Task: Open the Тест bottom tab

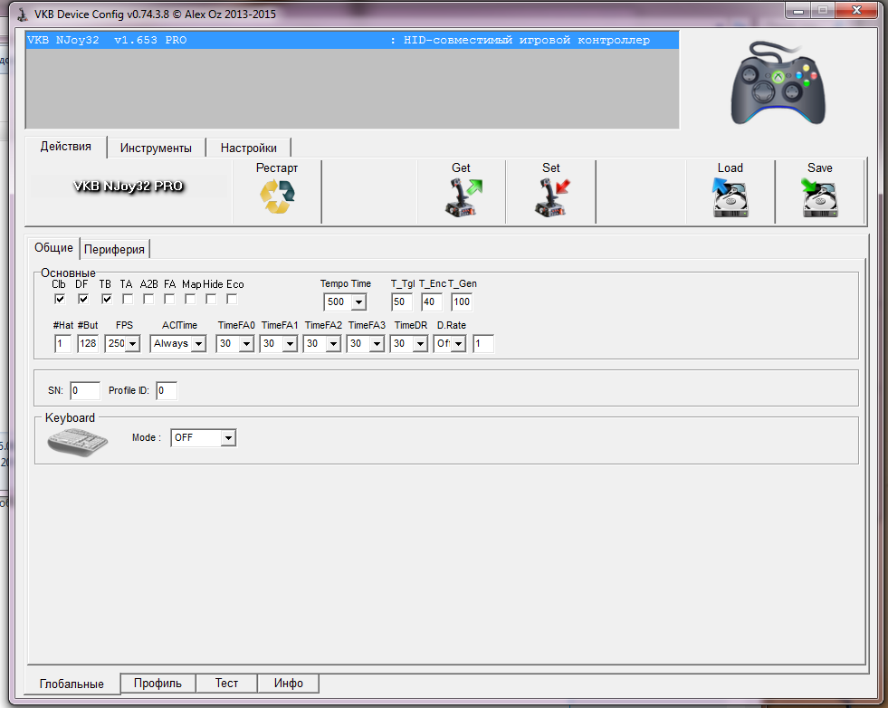Action: [226, 683]
